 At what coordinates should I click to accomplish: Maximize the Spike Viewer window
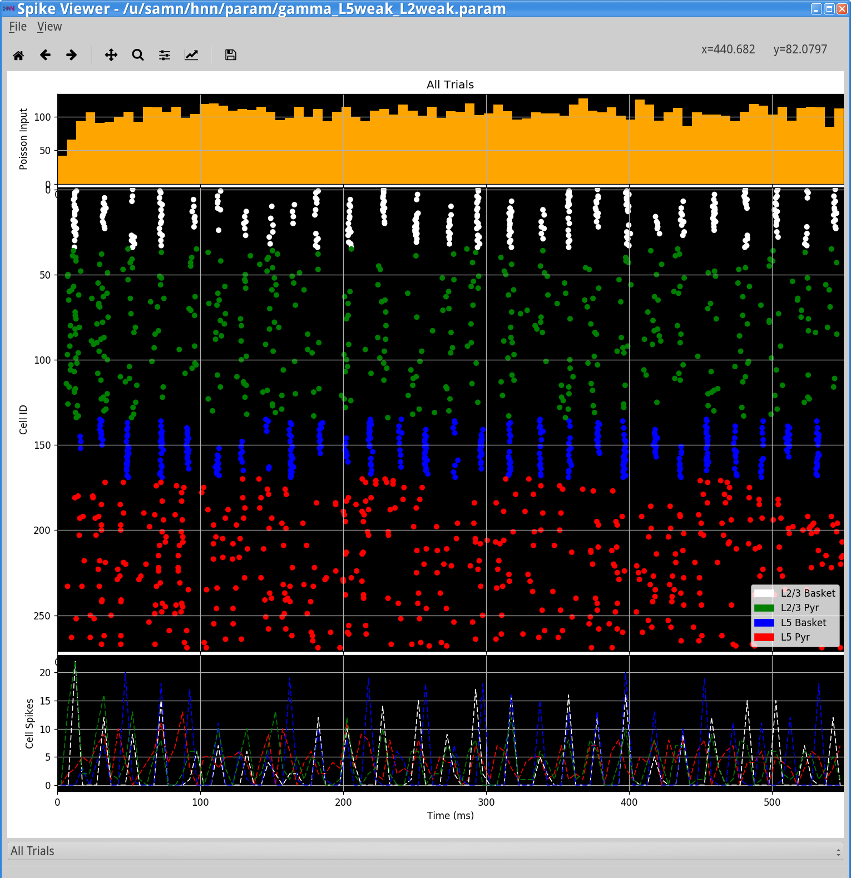pyautogui.click(x=829, y=9)
